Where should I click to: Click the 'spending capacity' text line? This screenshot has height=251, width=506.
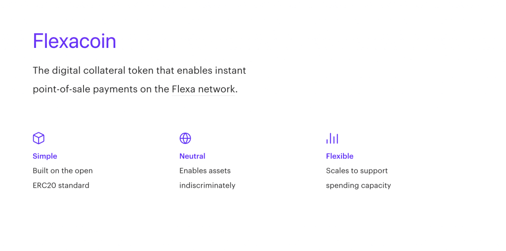pyautogui.click(x=358, y=186)
